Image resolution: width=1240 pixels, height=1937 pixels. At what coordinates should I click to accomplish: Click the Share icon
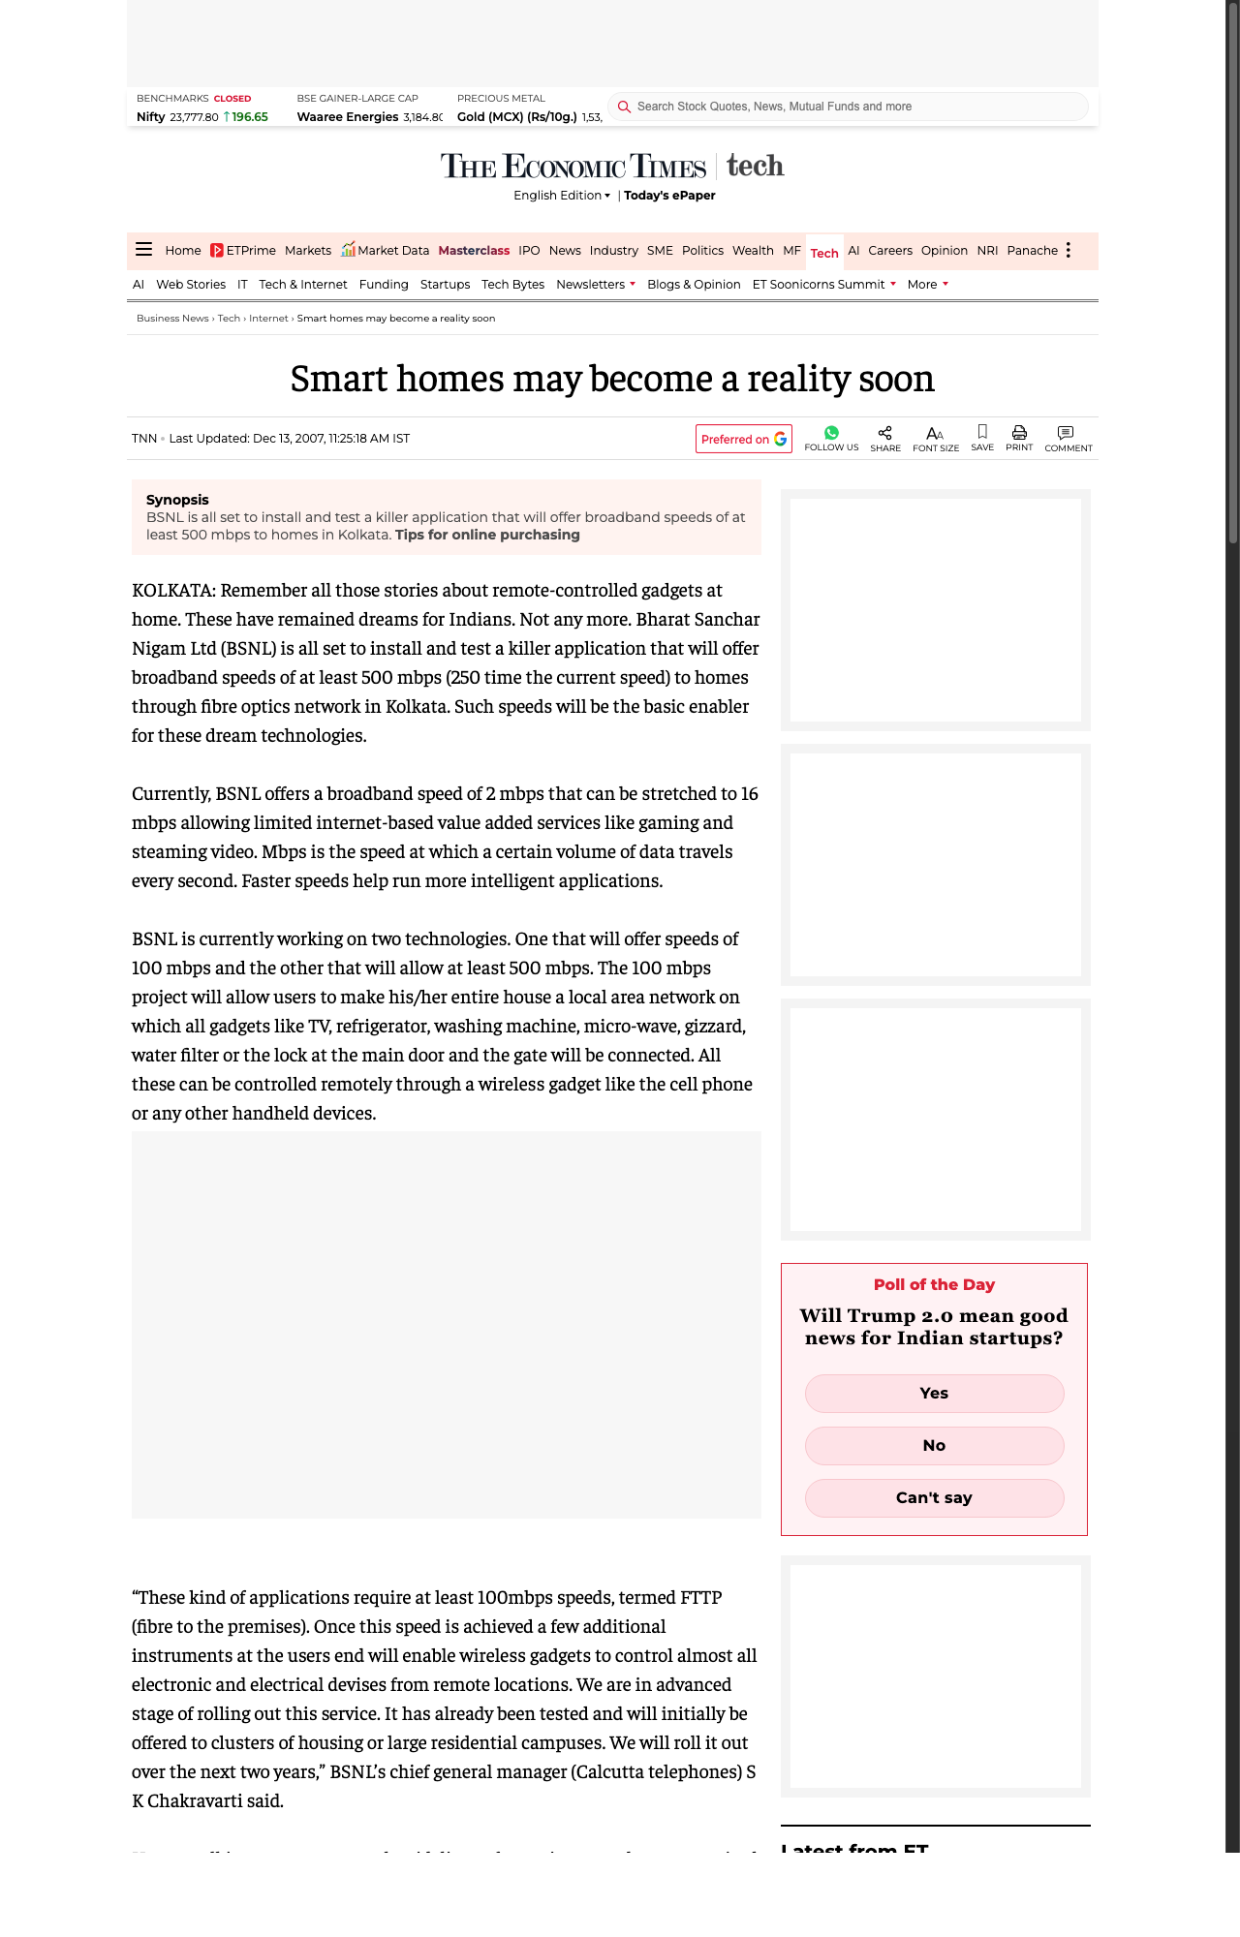884,433
